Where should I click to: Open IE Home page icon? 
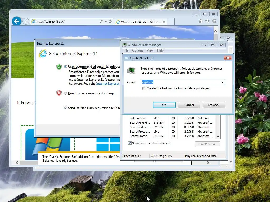coord(201,21)
